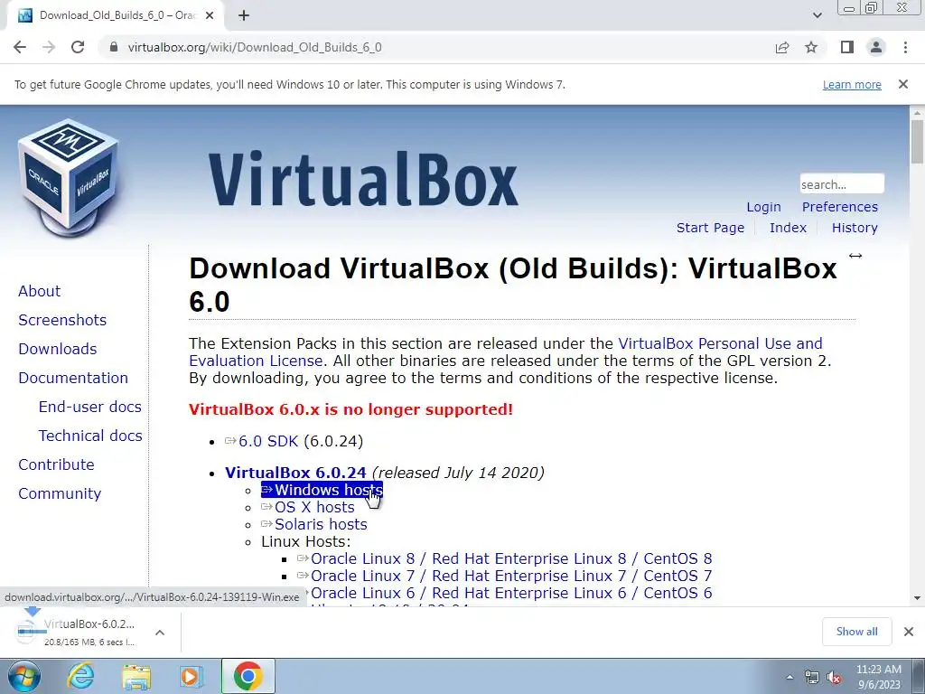Close the downloads bar
Screen dimensions: 925x694
[x=909, y=632]
